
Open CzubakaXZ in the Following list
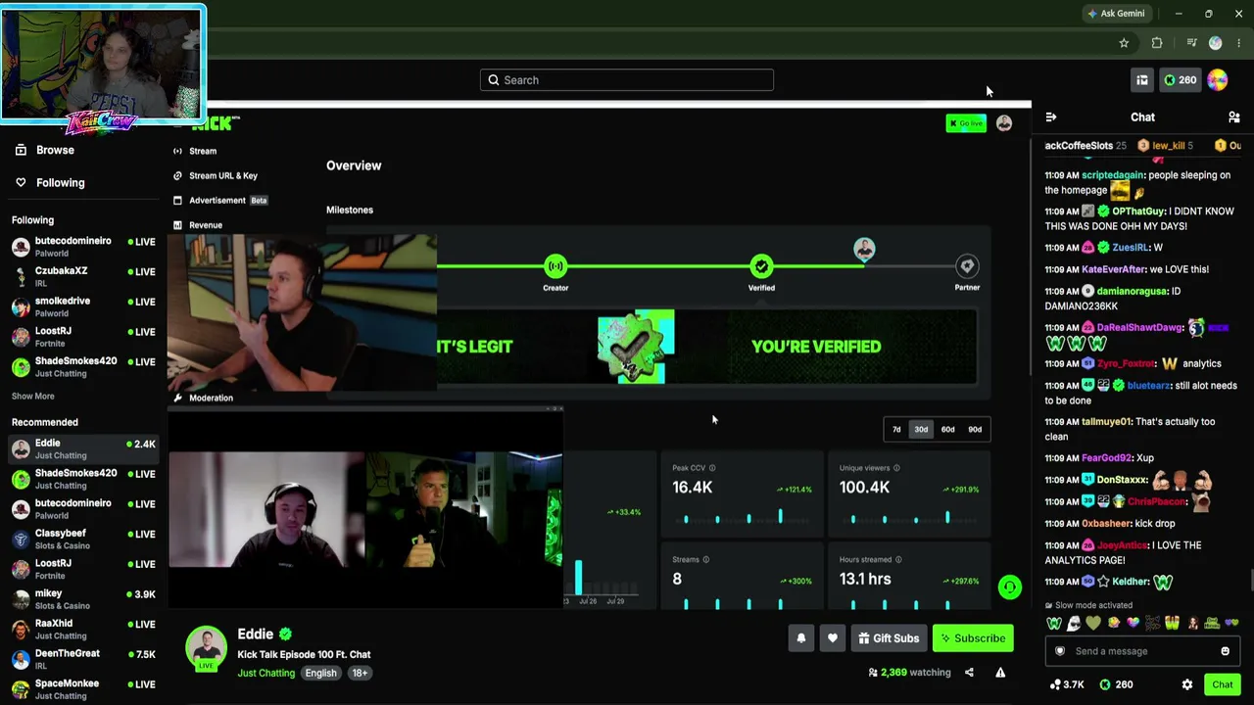[x=83, y=277]
